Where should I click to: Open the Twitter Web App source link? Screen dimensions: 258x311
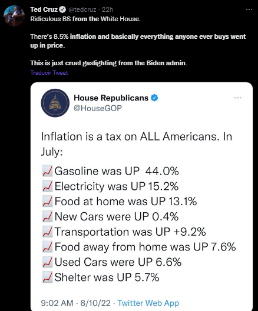148,303
